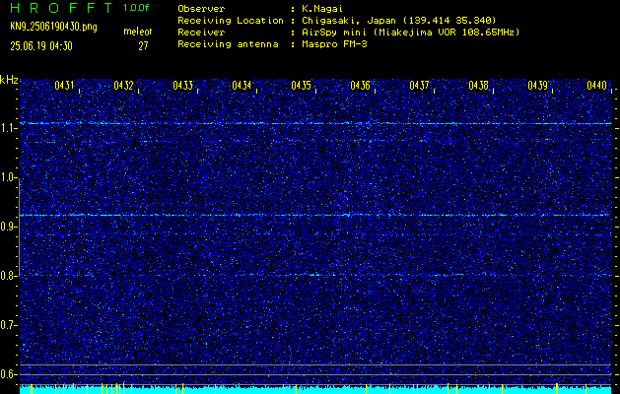620x394 pixels.
Task: Click the 0432 time marker
Action: (x=124, y=85)
